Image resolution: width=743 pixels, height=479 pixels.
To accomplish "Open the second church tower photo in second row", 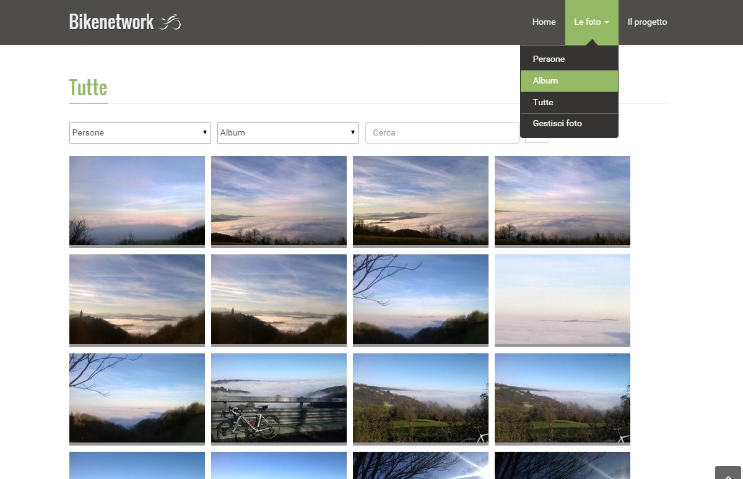I will (279, 300).
